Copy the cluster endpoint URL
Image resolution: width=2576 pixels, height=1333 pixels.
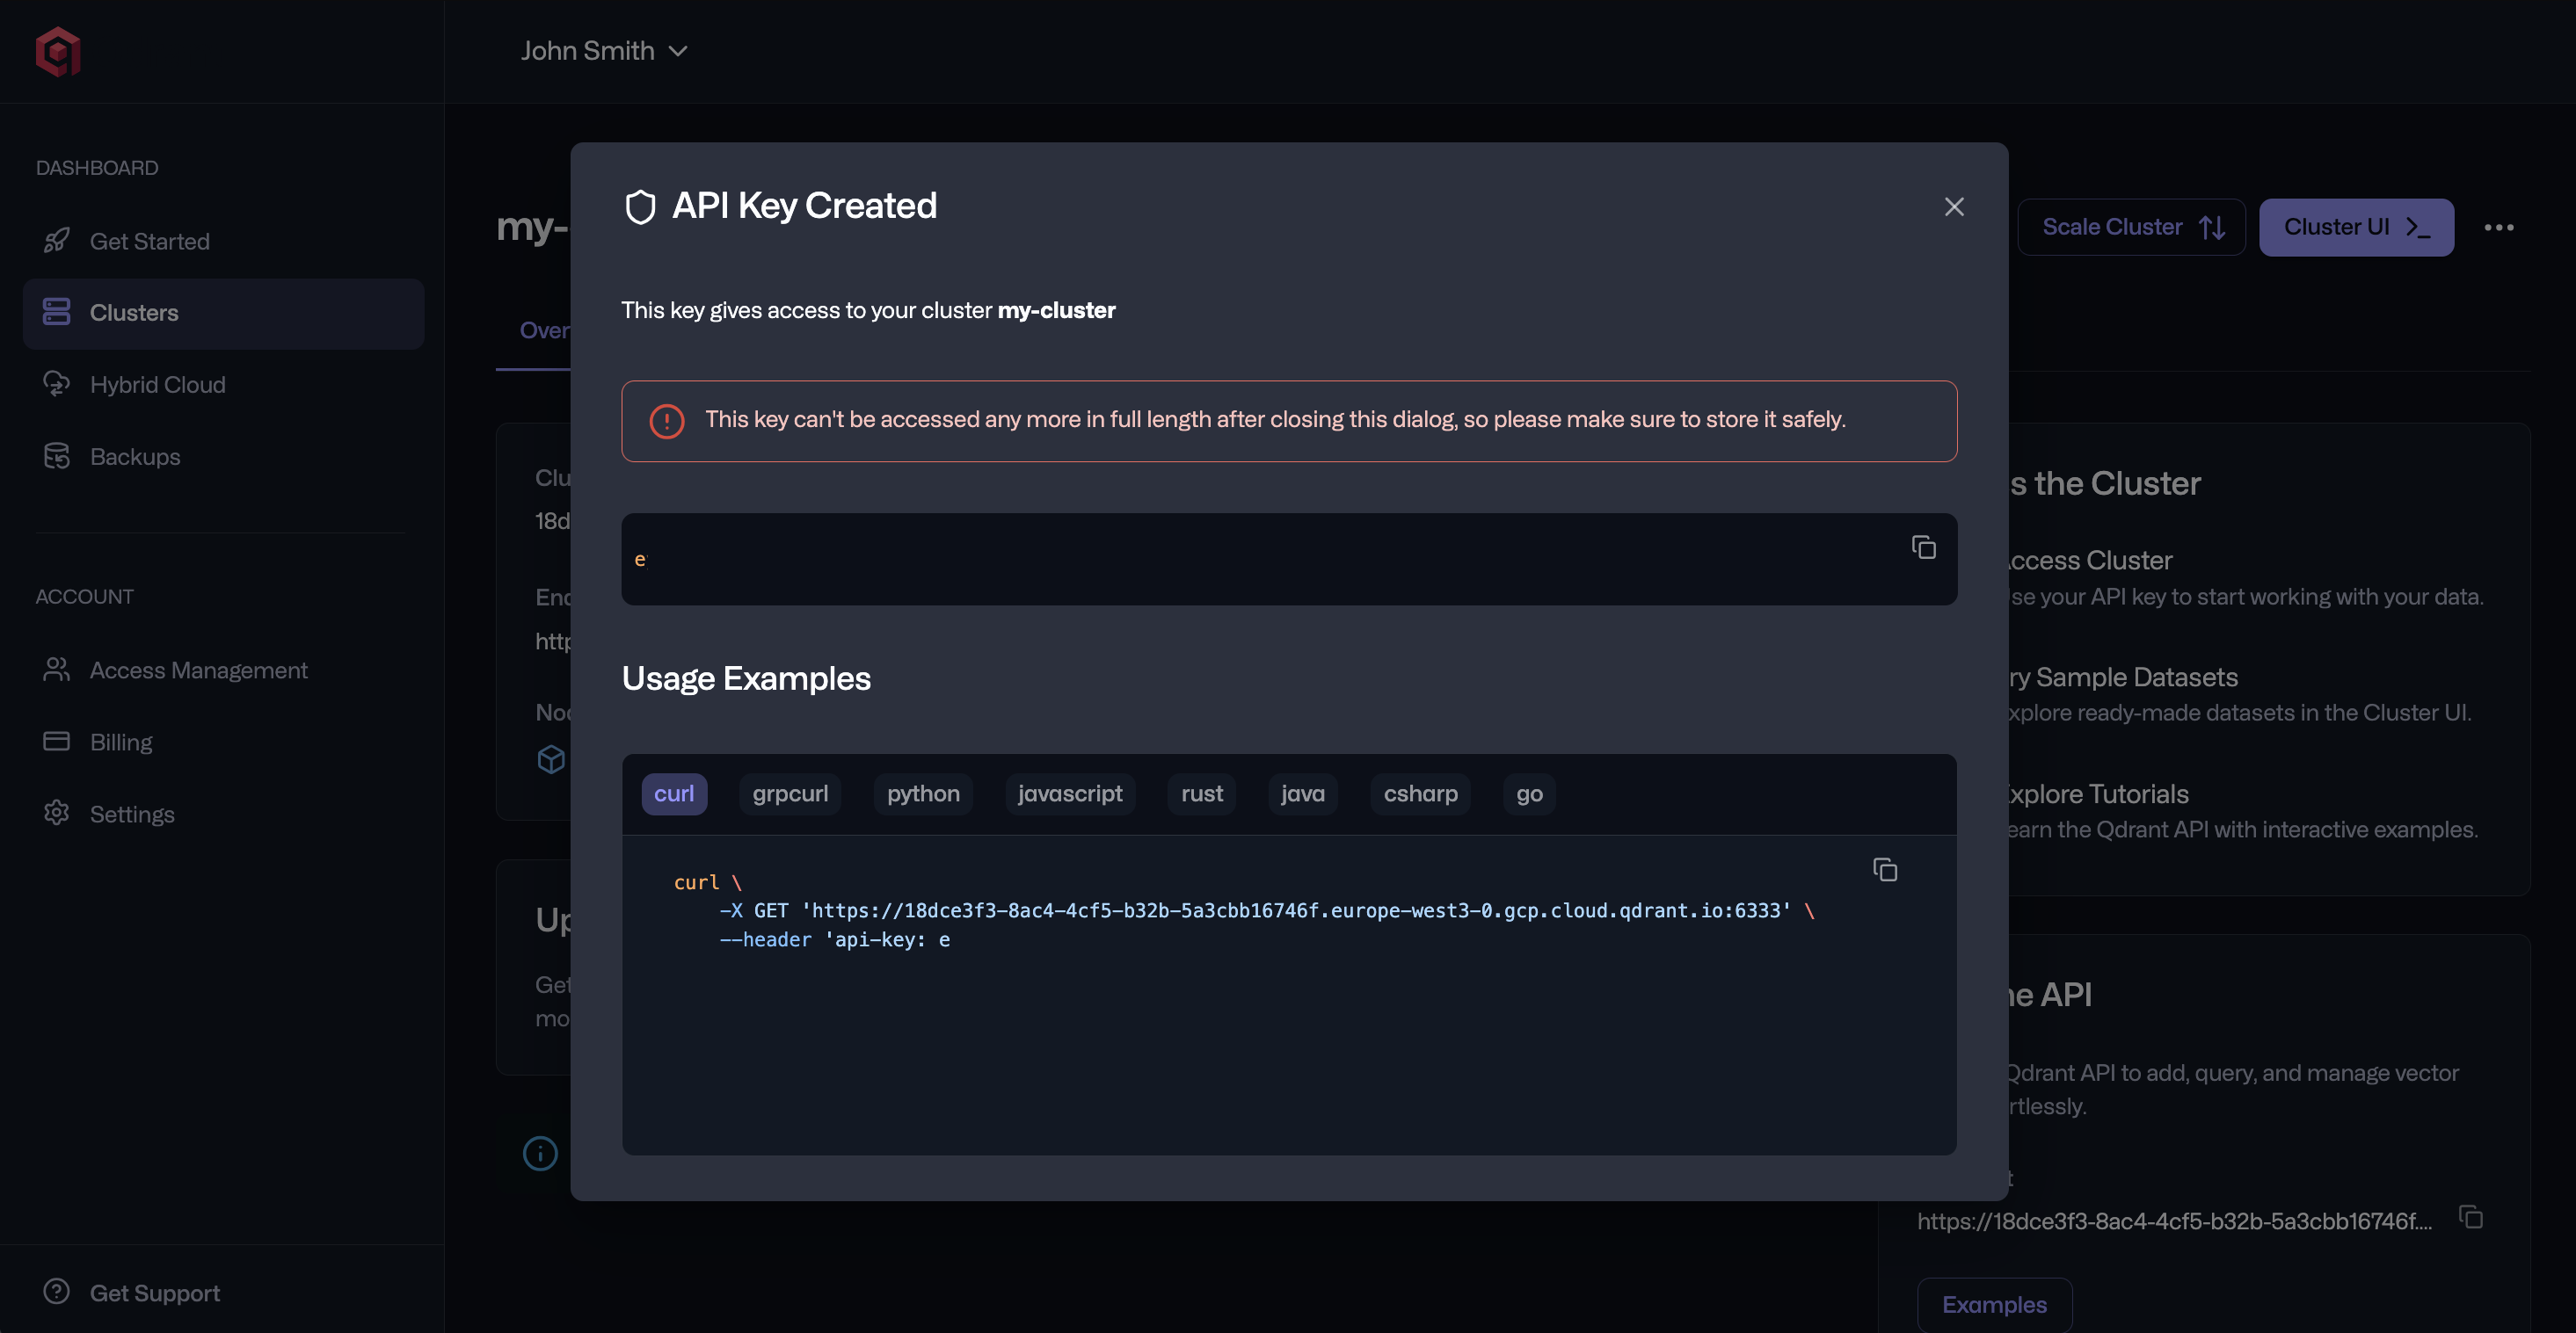tap(2470, 1217)
